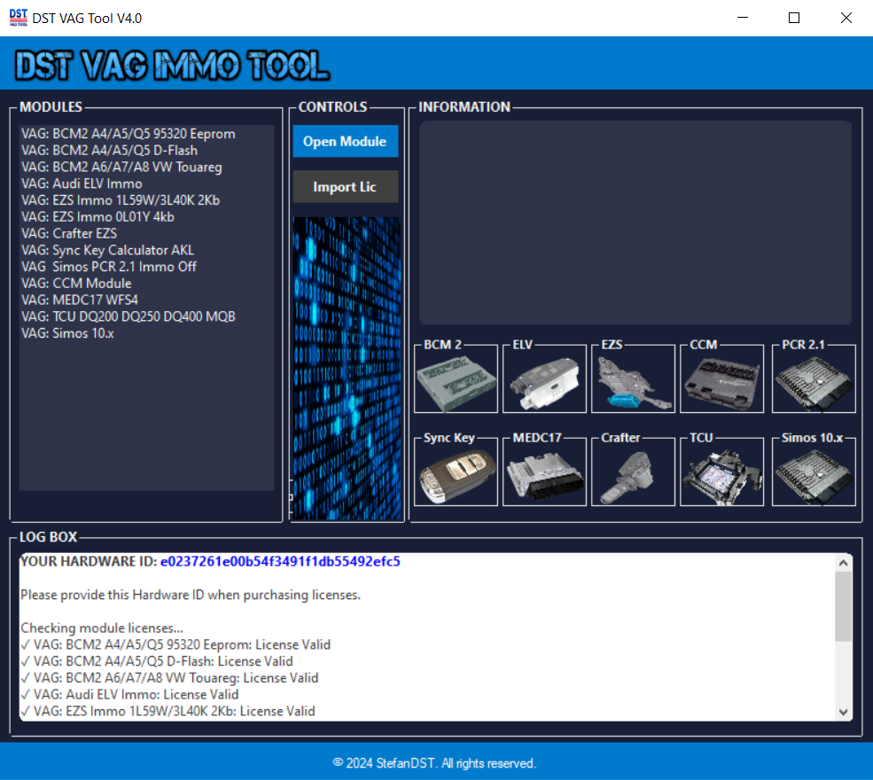Select Sync Key Calculator AKL entry
The image size is (873, 780).
(x=107, y=250)
